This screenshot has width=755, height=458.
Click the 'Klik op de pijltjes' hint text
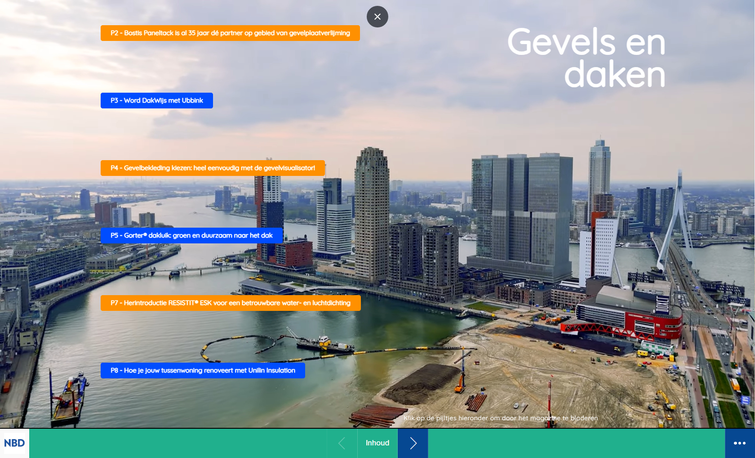(501, 418)
